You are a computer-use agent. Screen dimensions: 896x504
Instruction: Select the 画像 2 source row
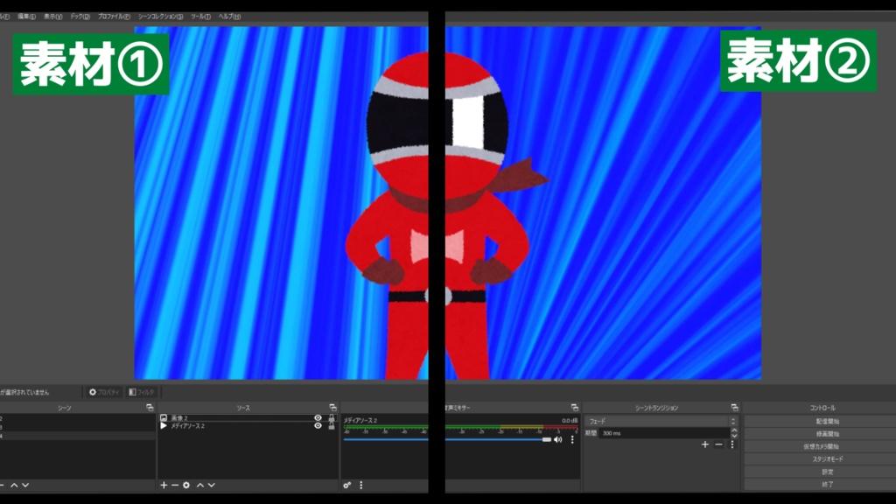point(248,417)
